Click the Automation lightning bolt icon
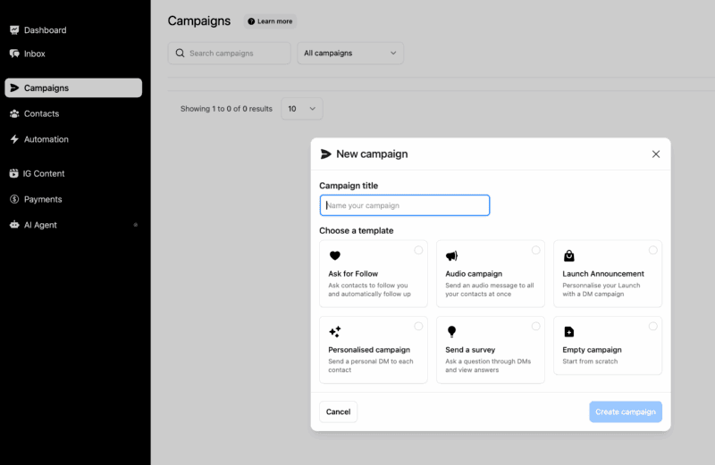The height and width of the screenshot is (465, 715). tap(14, 139)
